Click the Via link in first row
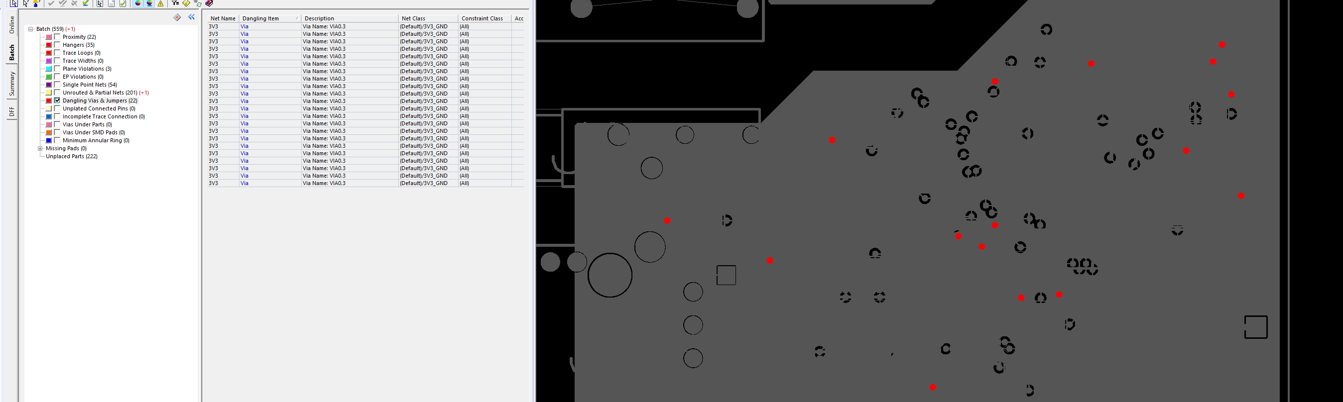Viewport: 1343px width, 402px height. coord(244,26)
